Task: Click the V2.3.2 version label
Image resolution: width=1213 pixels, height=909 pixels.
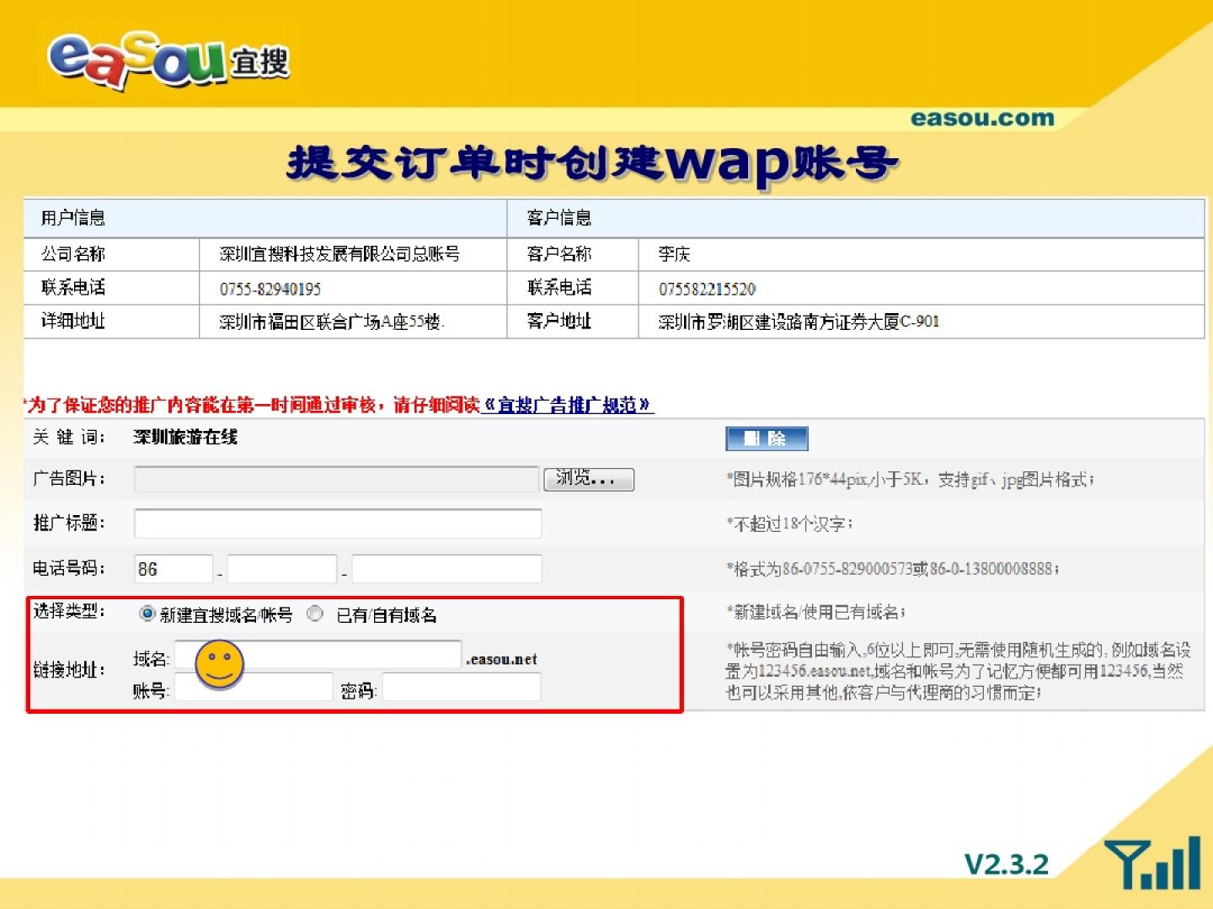Action: 1006,864
